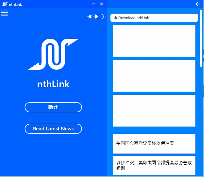Close the nthLink window
The height and width of the screenshot is (177, 204).
tap(102, 4)
